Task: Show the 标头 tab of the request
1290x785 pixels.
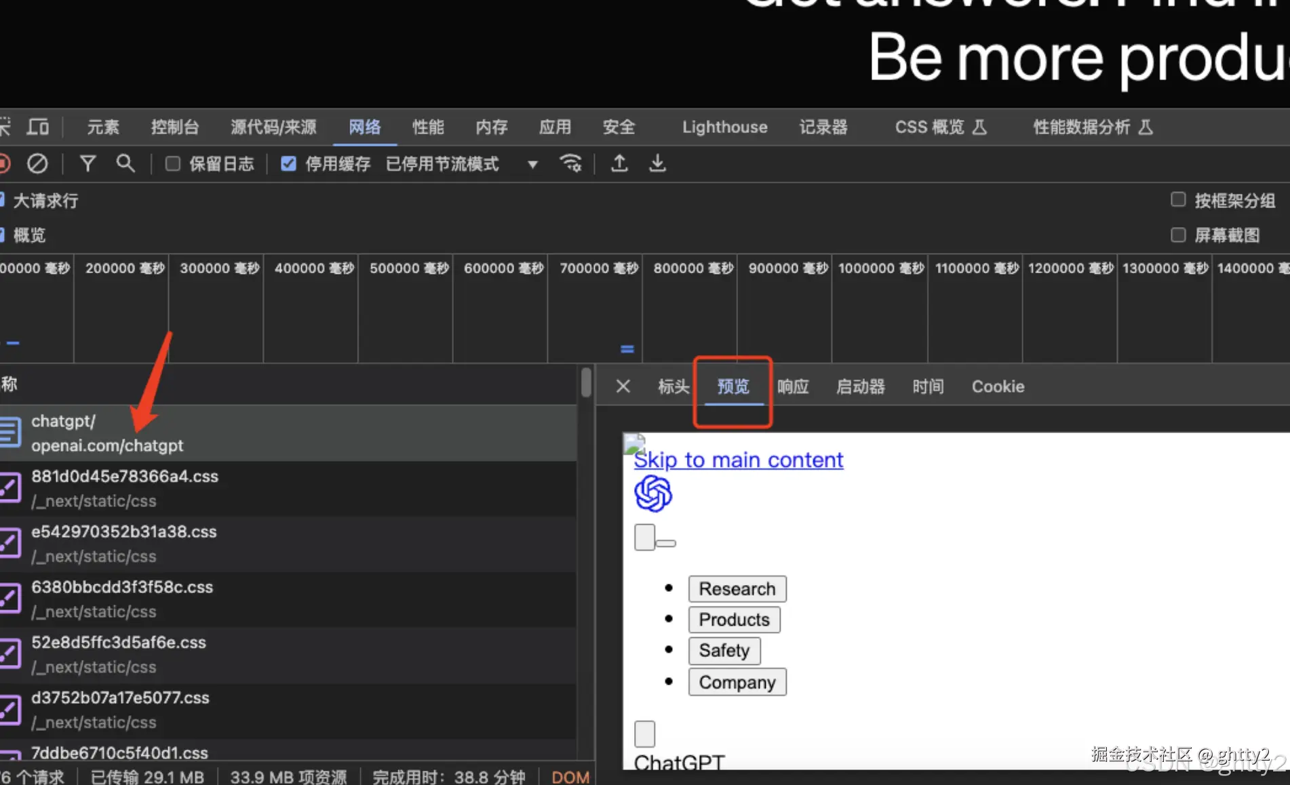Action: tap(673, 386)
